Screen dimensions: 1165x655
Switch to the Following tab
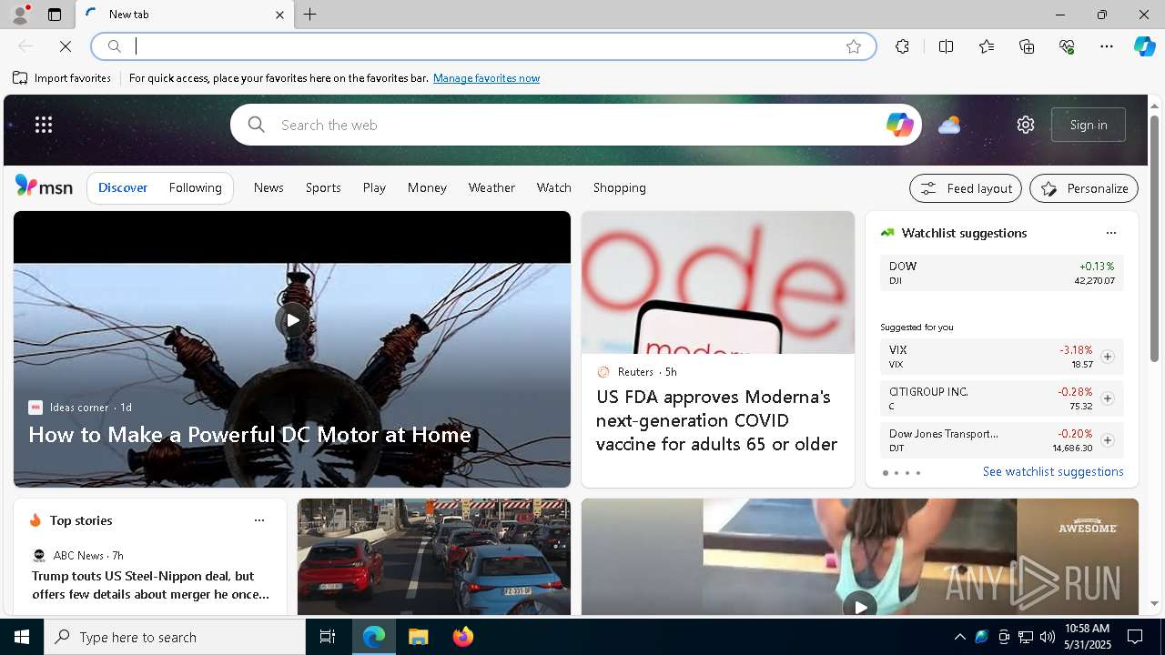pos(196,187)
